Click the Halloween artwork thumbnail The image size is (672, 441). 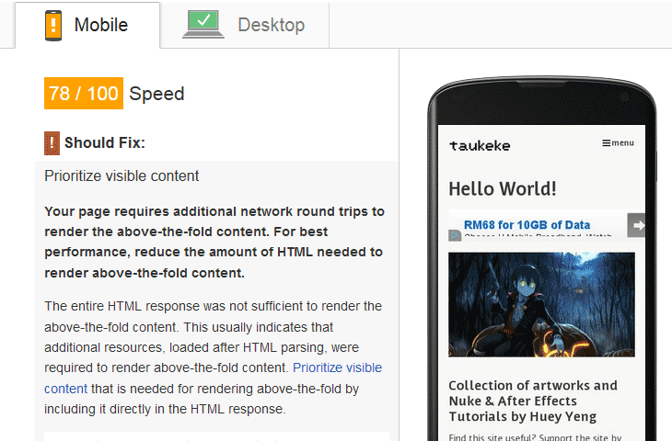[541, 304]
